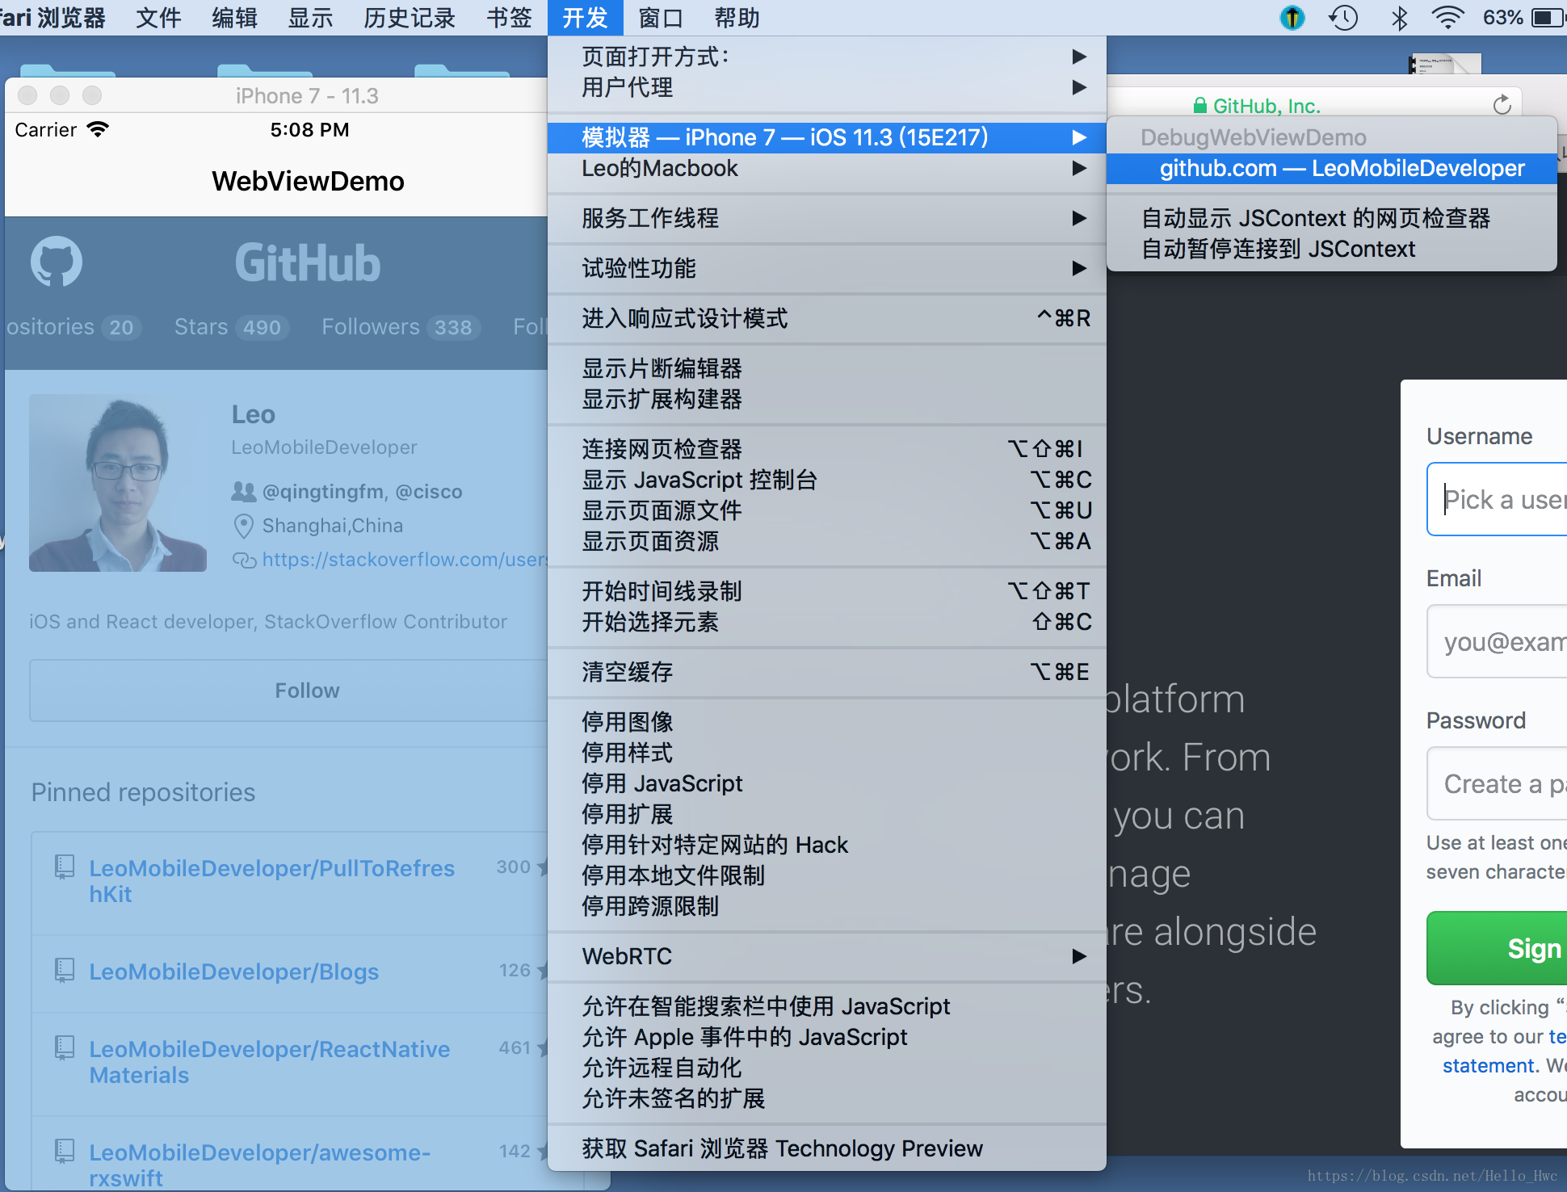The height and width of the screenshot is (1192, 1567).
Task: Open the 书签 menu in menu bar
Action: pos(509,18)
